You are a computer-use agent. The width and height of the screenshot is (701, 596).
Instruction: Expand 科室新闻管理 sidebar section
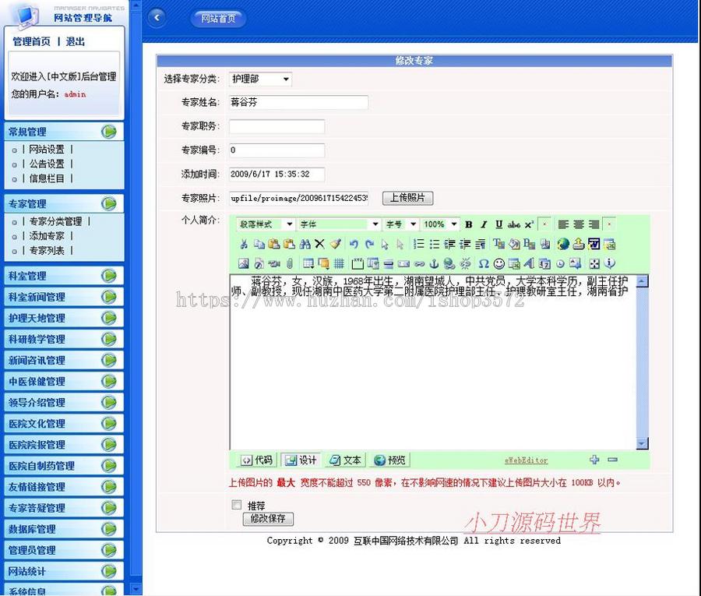64,297
